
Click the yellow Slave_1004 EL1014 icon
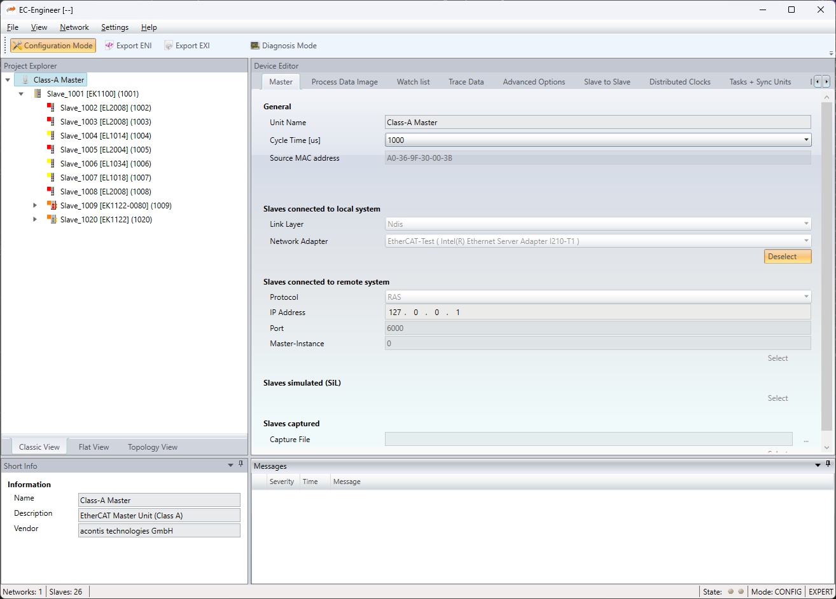coord(51,136)
